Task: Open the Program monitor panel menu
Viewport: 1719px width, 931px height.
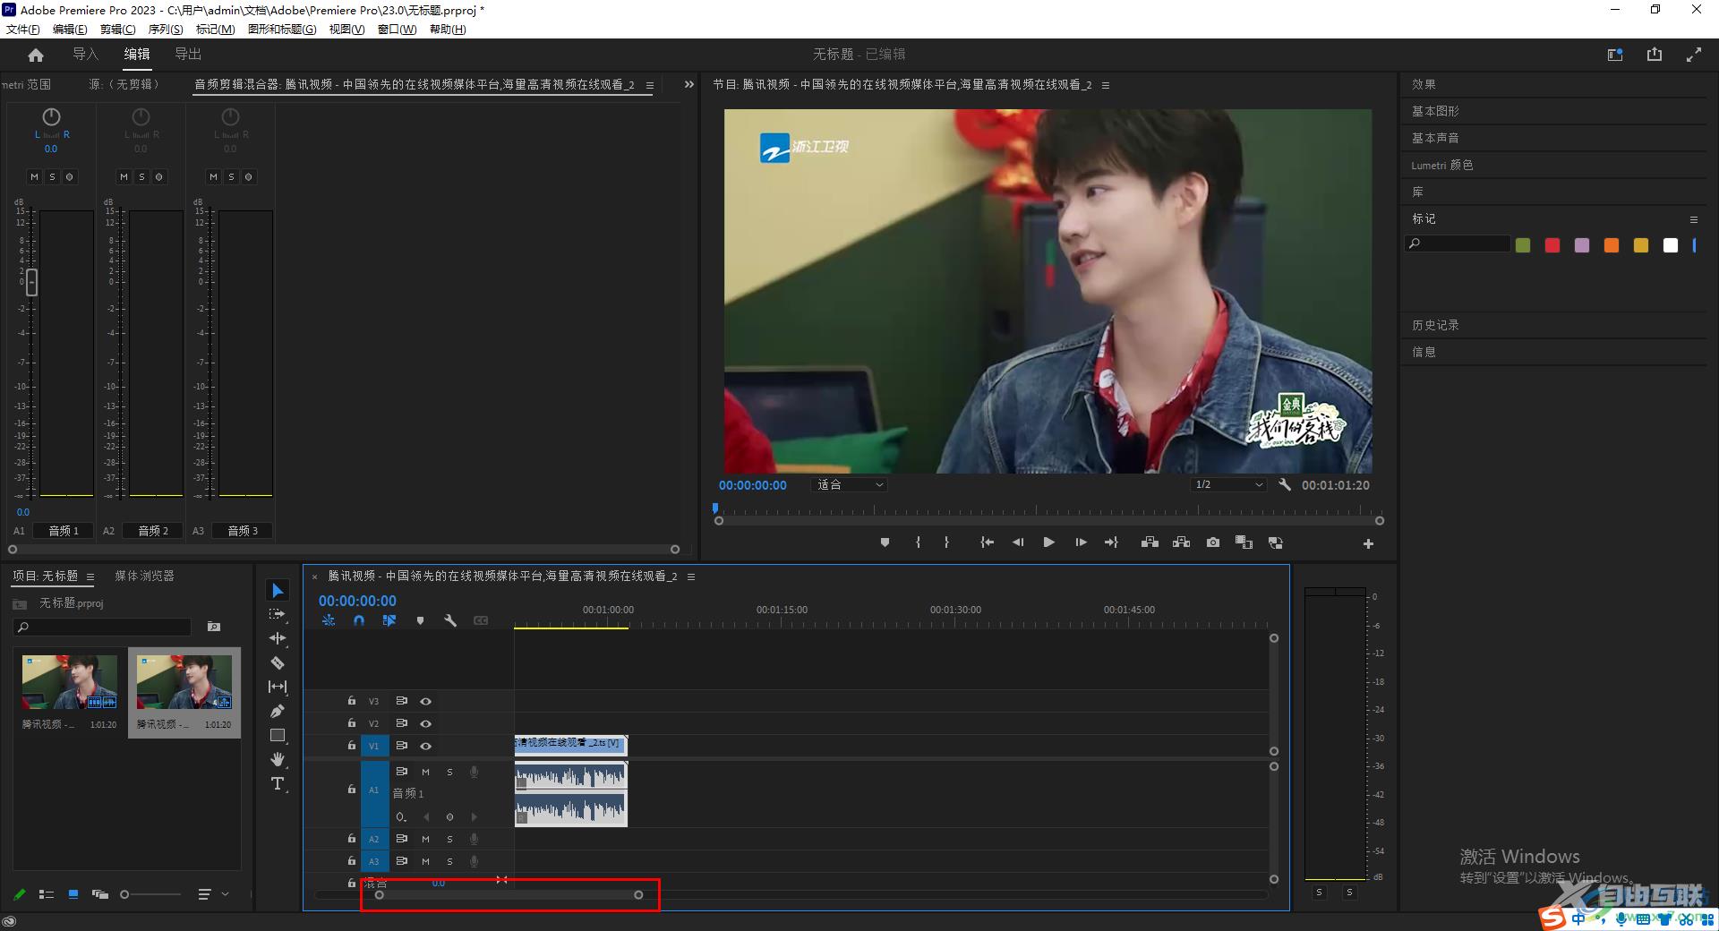Action: [1106, 85]
